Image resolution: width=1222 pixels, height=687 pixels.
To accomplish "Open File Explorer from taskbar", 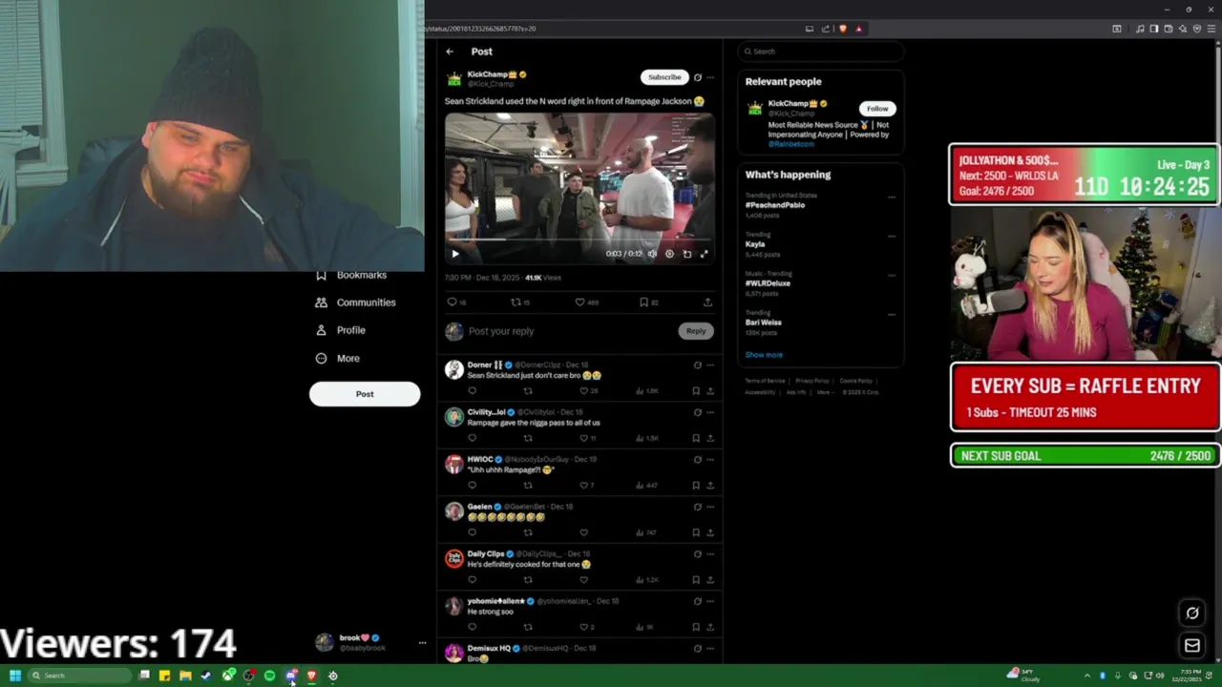I will 185,676.
